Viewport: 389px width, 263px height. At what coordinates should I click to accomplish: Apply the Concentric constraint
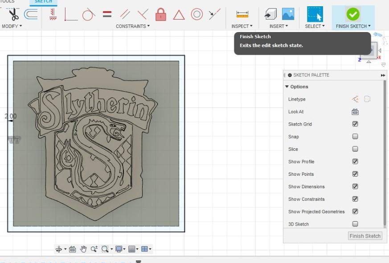(x=197, y=14)
